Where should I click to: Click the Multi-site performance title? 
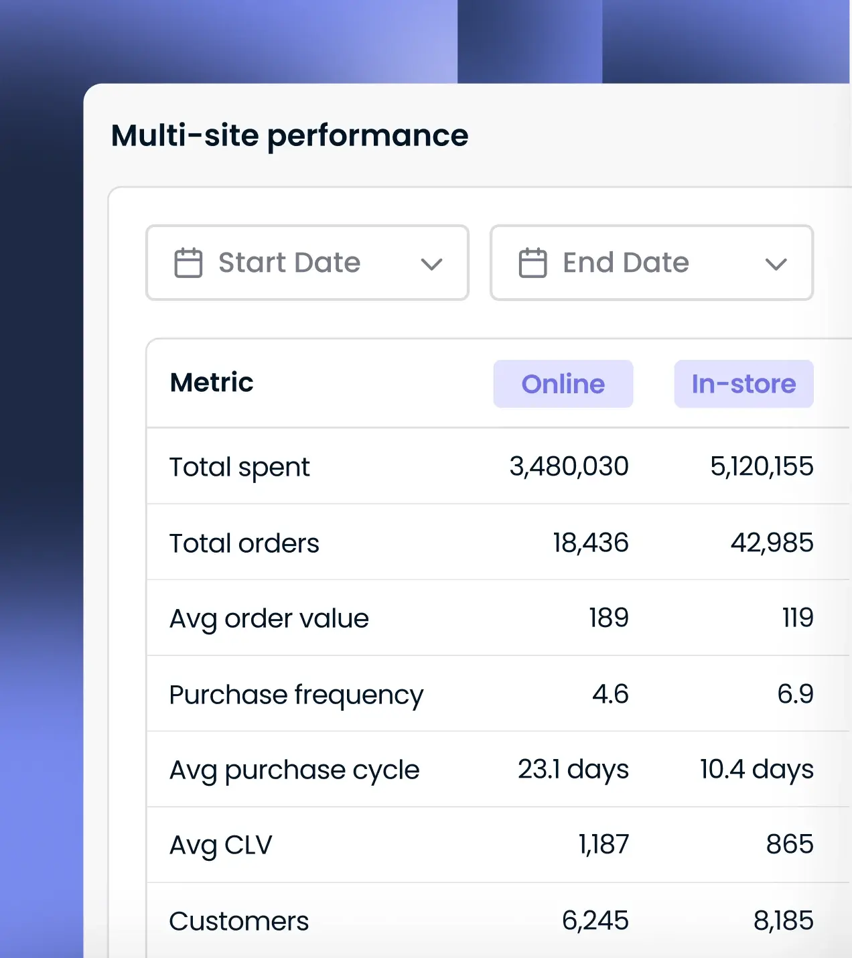290,136
